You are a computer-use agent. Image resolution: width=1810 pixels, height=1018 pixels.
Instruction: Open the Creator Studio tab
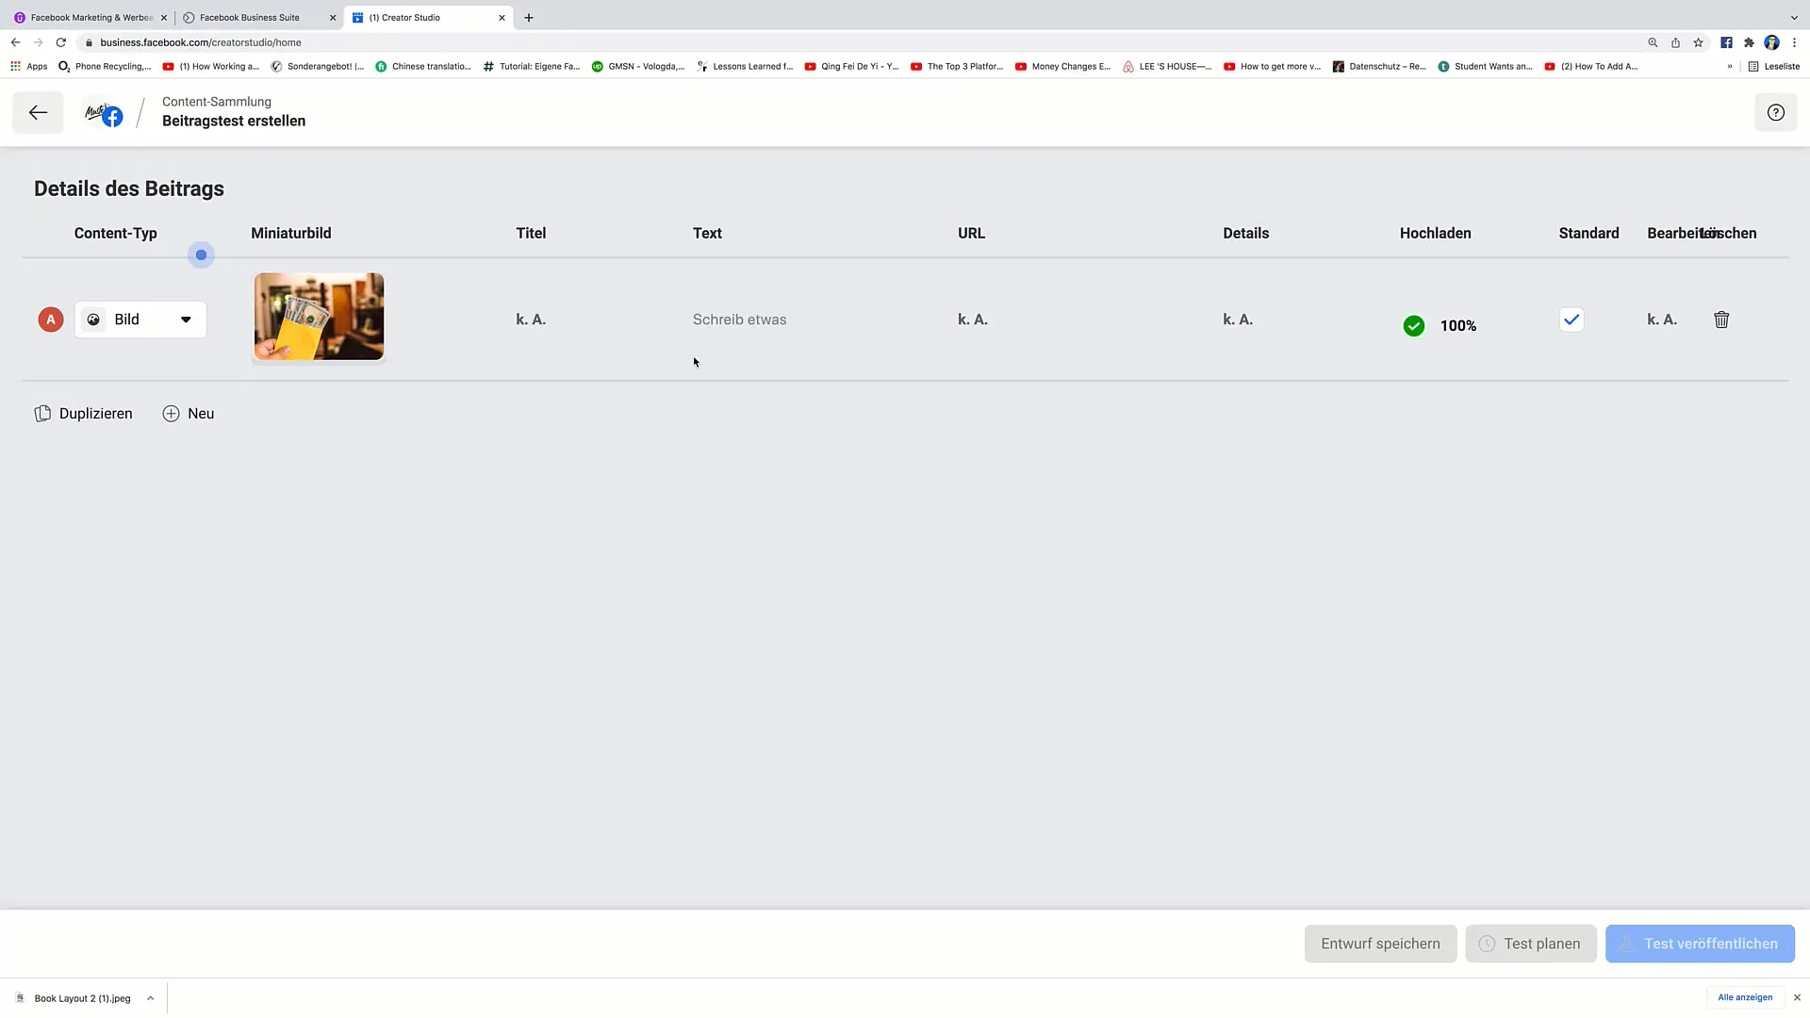click(404, 16)
